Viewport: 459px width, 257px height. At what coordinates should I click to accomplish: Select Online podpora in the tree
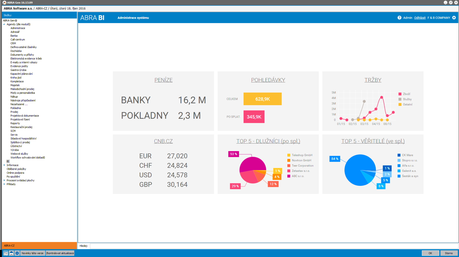[15, 173]
